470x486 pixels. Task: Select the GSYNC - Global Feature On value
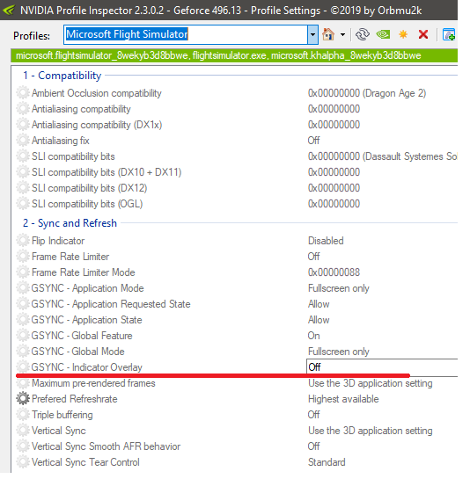point(313,336)
